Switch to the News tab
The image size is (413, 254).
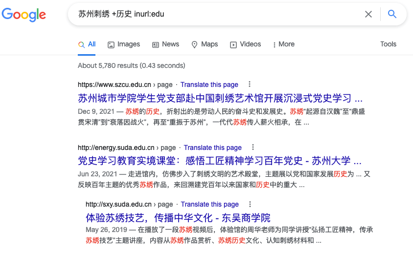(165, 44)
